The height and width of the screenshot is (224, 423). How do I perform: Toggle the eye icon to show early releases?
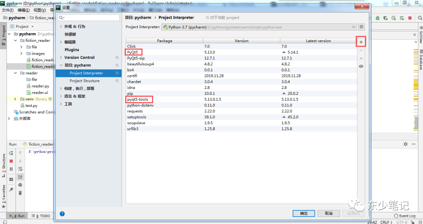click(361, 66)
